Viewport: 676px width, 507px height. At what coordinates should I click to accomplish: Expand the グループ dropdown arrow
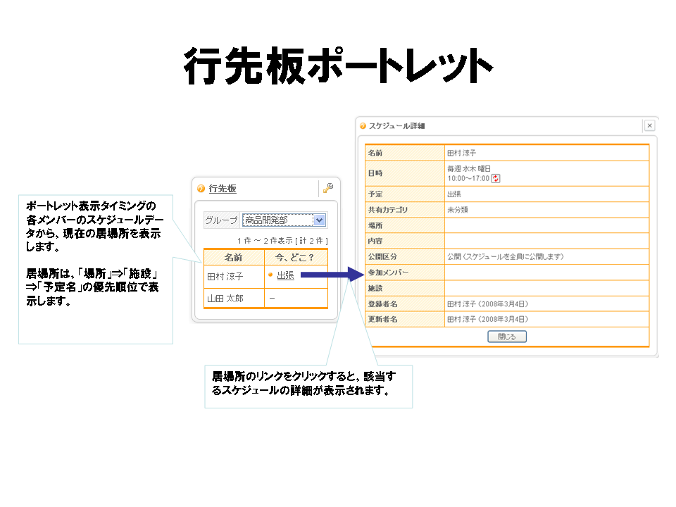pos(319,220)
